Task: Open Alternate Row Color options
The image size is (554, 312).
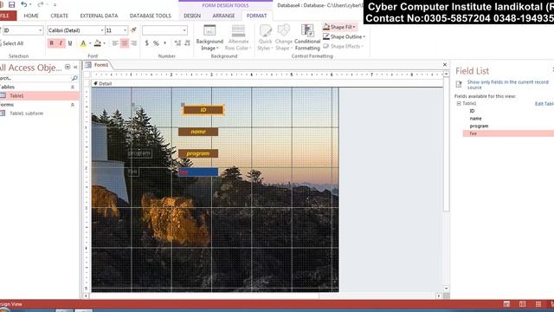Action: point(238,38)
